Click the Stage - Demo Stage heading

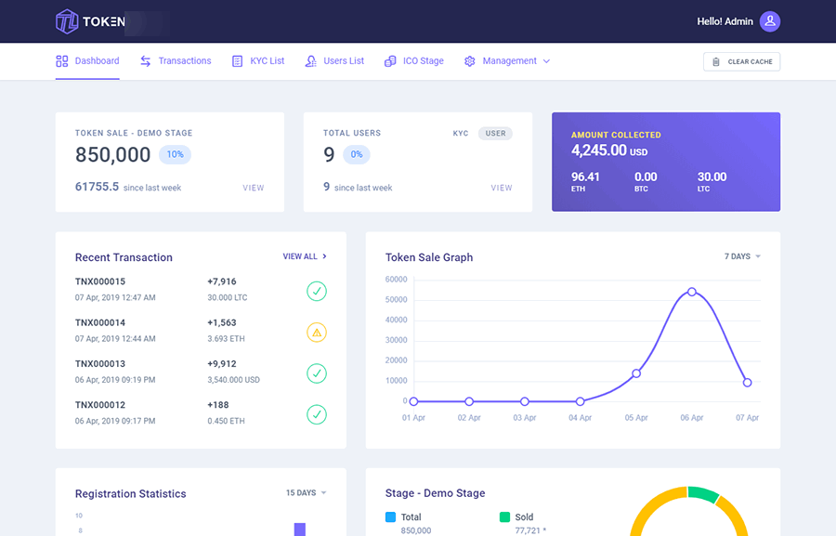click(x=435, y=493)
